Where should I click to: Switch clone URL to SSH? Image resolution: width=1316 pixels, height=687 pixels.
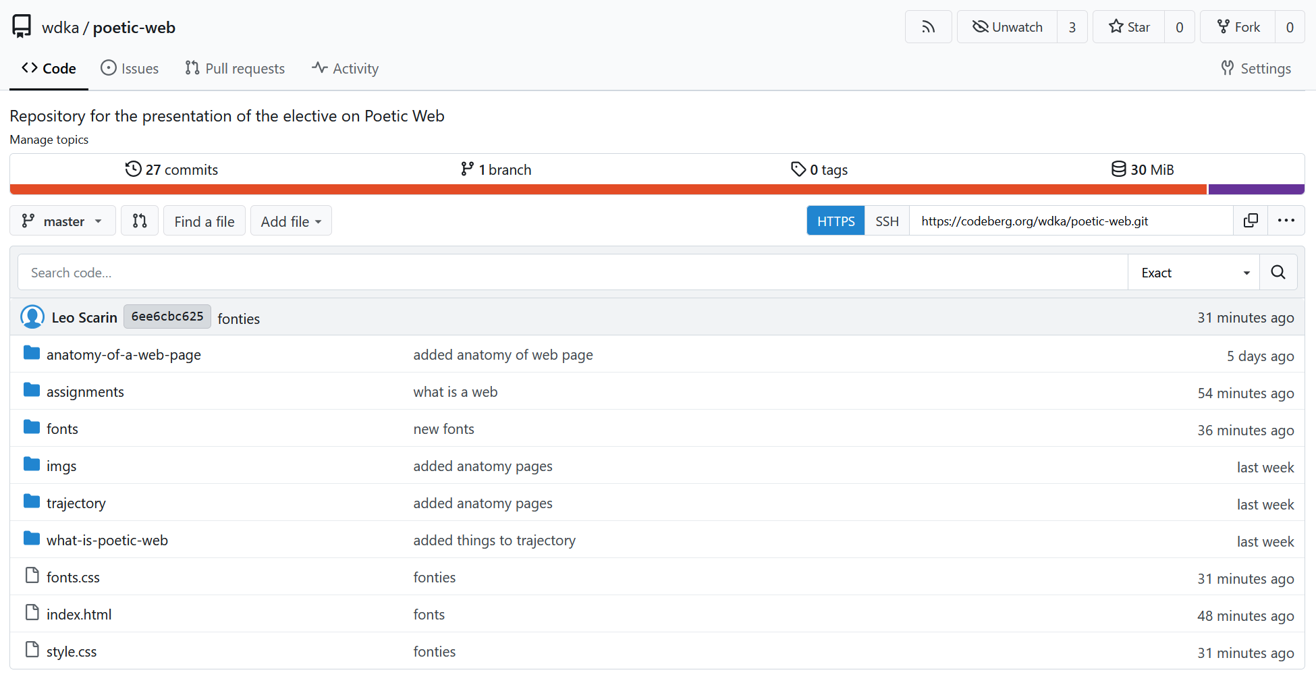(x=887, y=221)
